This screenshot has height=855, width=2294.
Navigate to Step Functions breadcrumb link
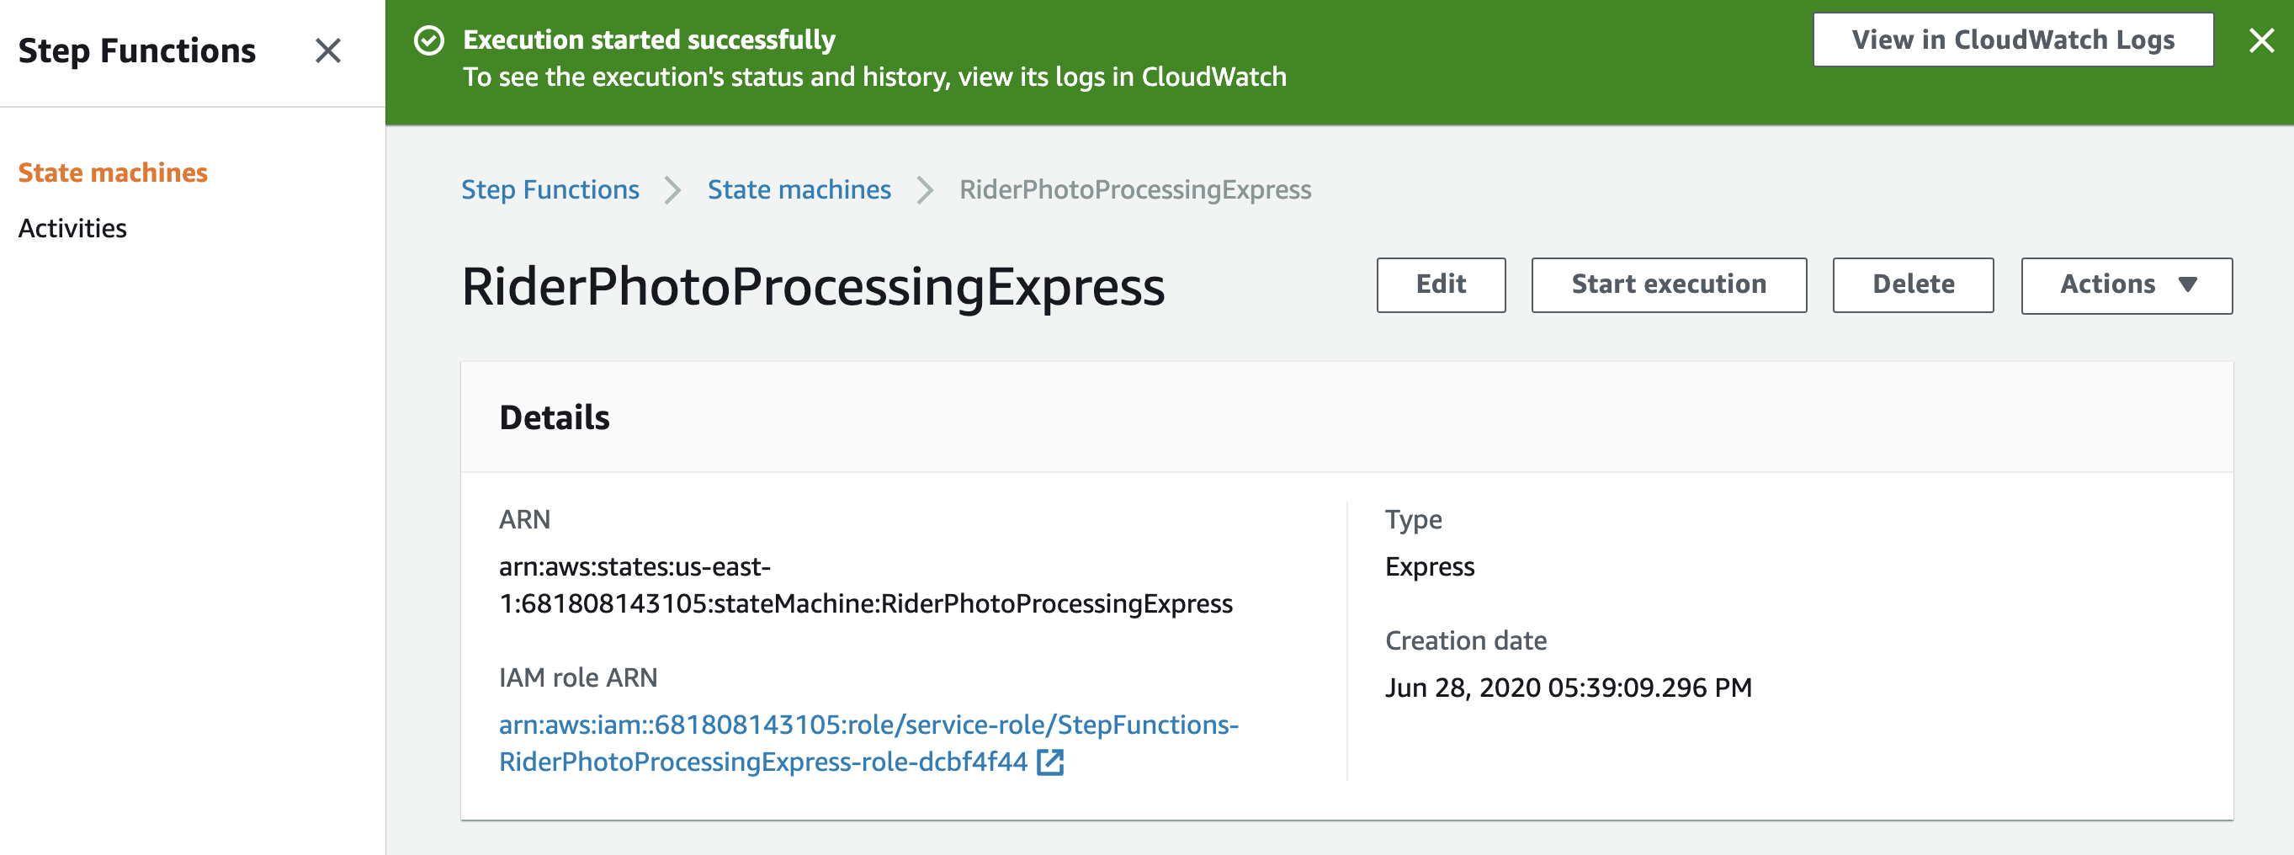550,189
